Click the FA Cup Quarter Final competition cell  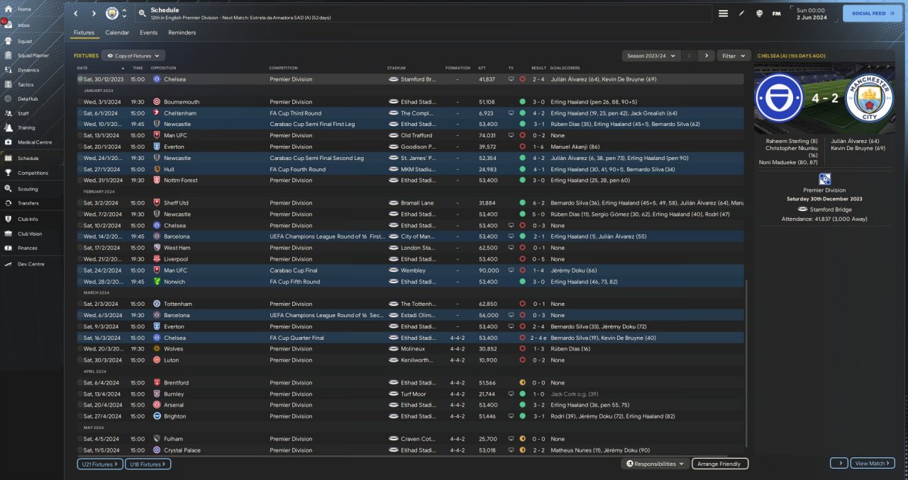tap(297, 338)
